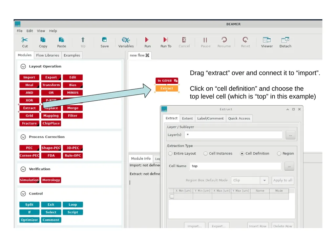Click the Fracture module button

pos(29,123)
